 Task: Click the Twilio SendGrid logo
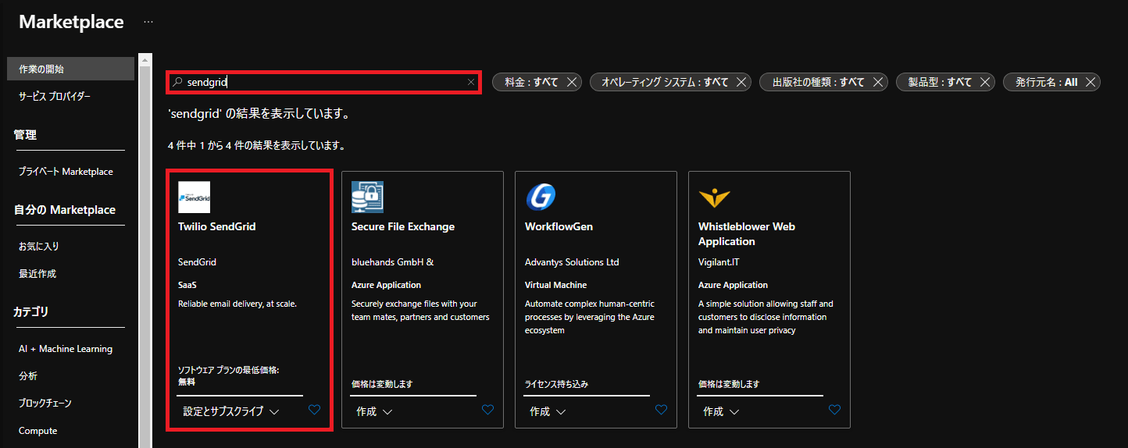[194, 197]
